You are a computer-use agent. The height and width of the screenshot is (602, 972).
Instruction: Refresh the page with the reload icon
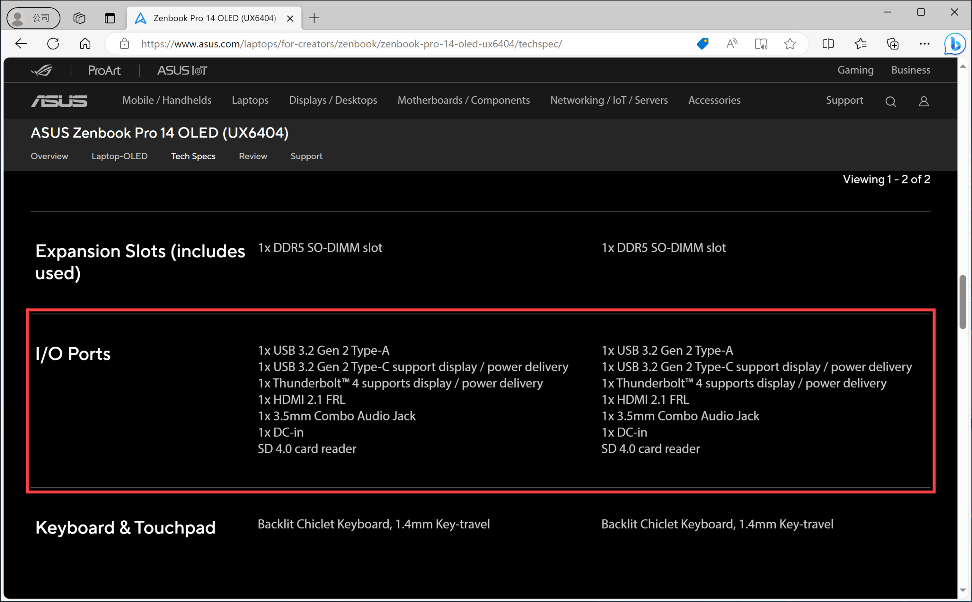(53, 43)
